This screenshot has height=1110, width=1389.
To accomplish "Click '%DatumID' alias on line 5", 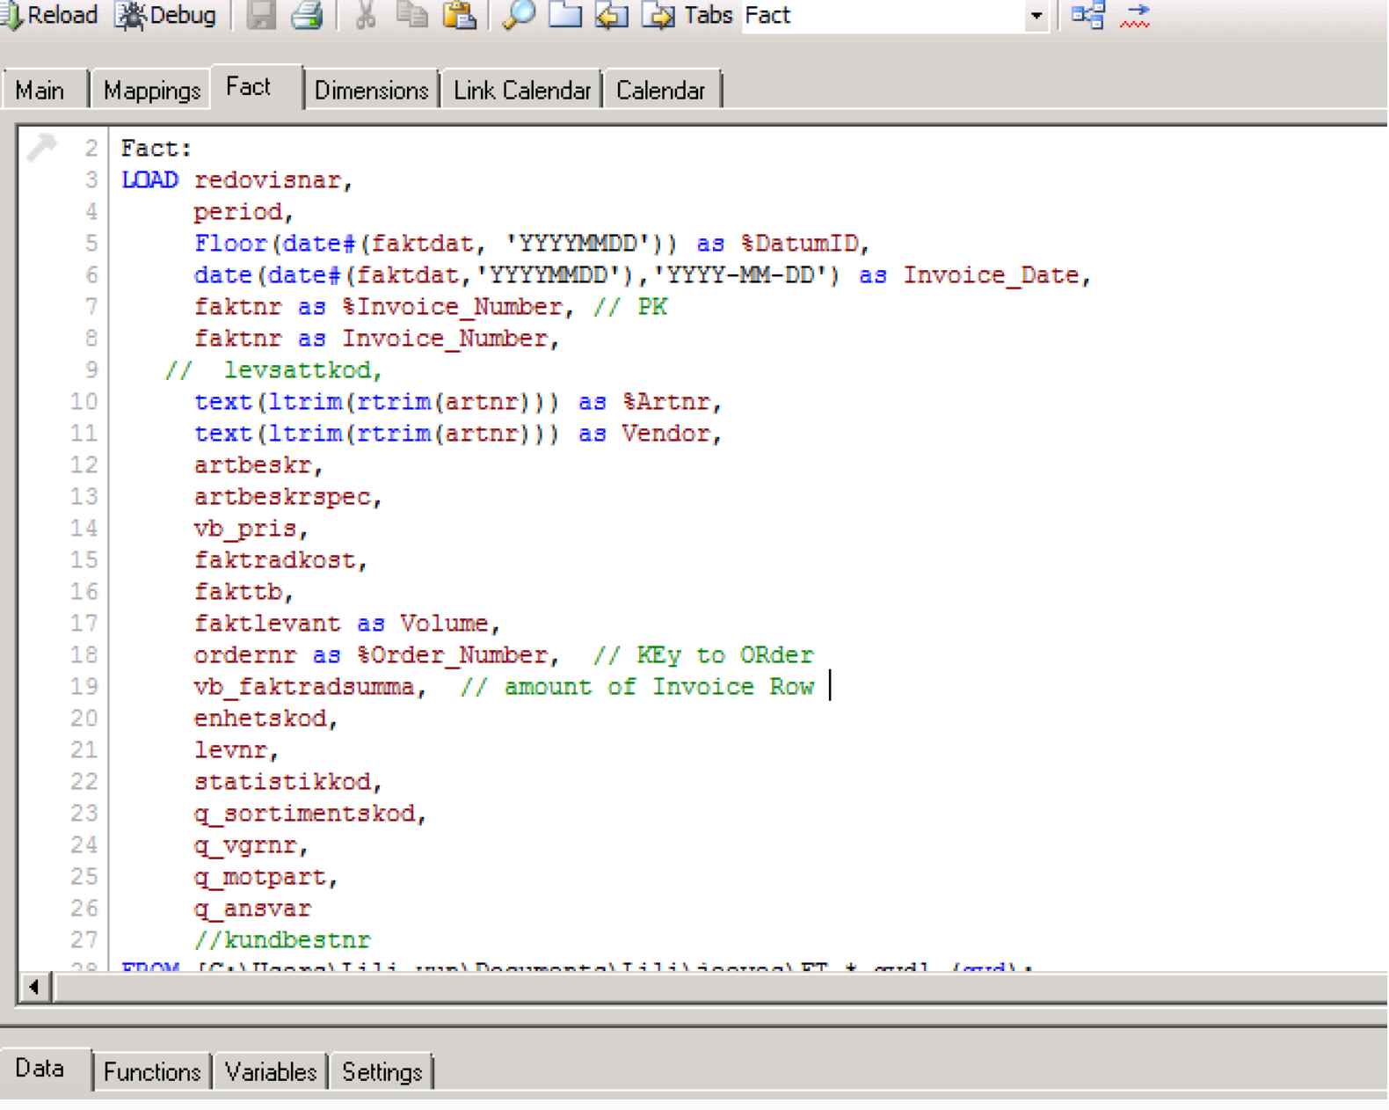I will pyautogui.click(x=799, y=244).
